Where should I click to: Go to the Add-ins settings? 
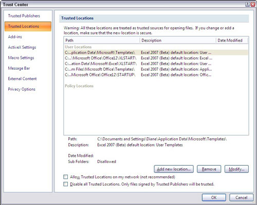pyautogui.click(x=15, y=37)
